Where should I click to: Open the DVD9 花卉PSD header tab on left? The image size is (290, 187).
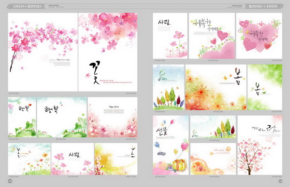(26, 6)
